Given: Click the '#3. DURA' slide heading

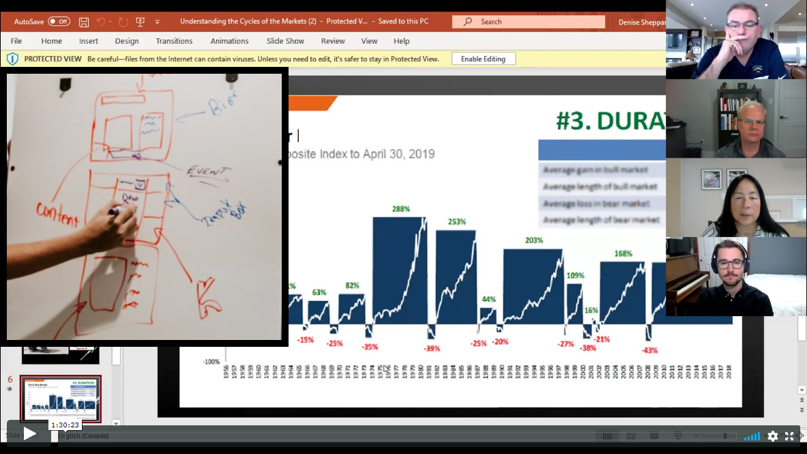Looking at the screenshot, I should coord(611,121).
